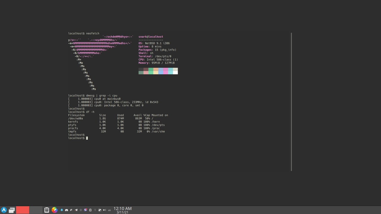Click the tan swatch in the palette's upper row
The height and width of the screenshot is (214, 381).
[156, 69]
